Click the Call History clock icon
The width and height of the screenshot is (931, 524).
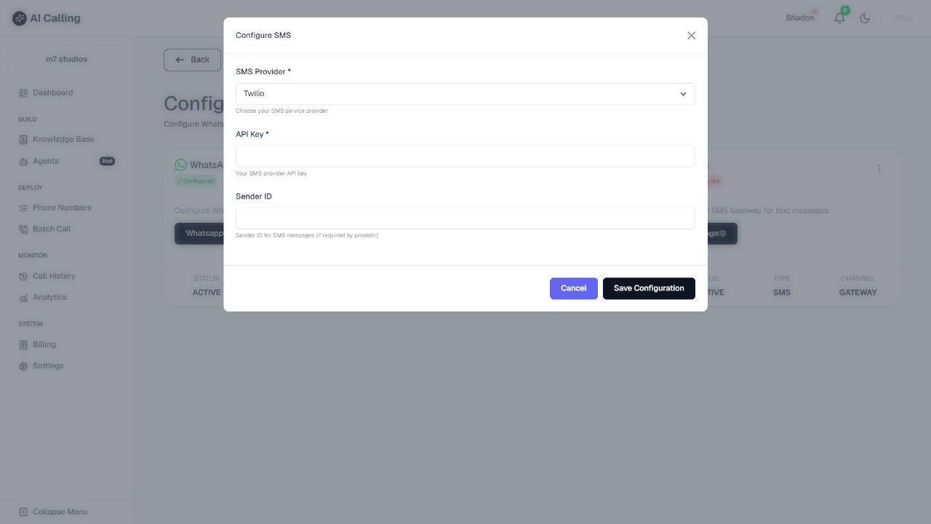coord(24,276)
